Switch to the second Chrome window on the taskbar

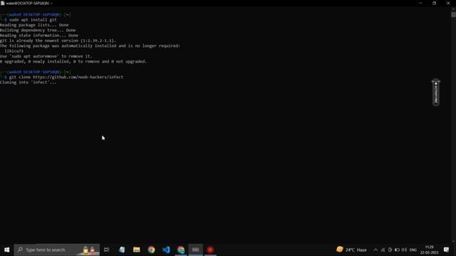coord(181,250)
